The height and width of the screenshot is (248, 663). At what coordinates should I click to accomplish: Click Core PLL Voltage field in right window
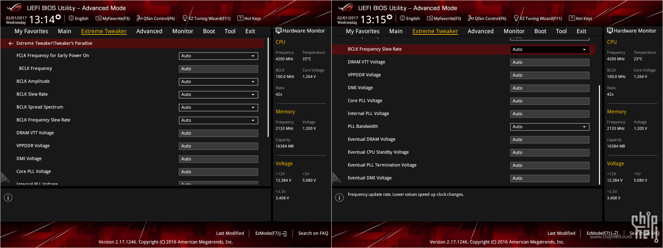click(x=550, y=101)
